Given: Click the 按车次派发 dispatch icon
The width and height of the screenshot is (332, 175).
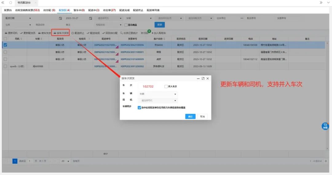Looking at the screenshot, I should 55,33.
